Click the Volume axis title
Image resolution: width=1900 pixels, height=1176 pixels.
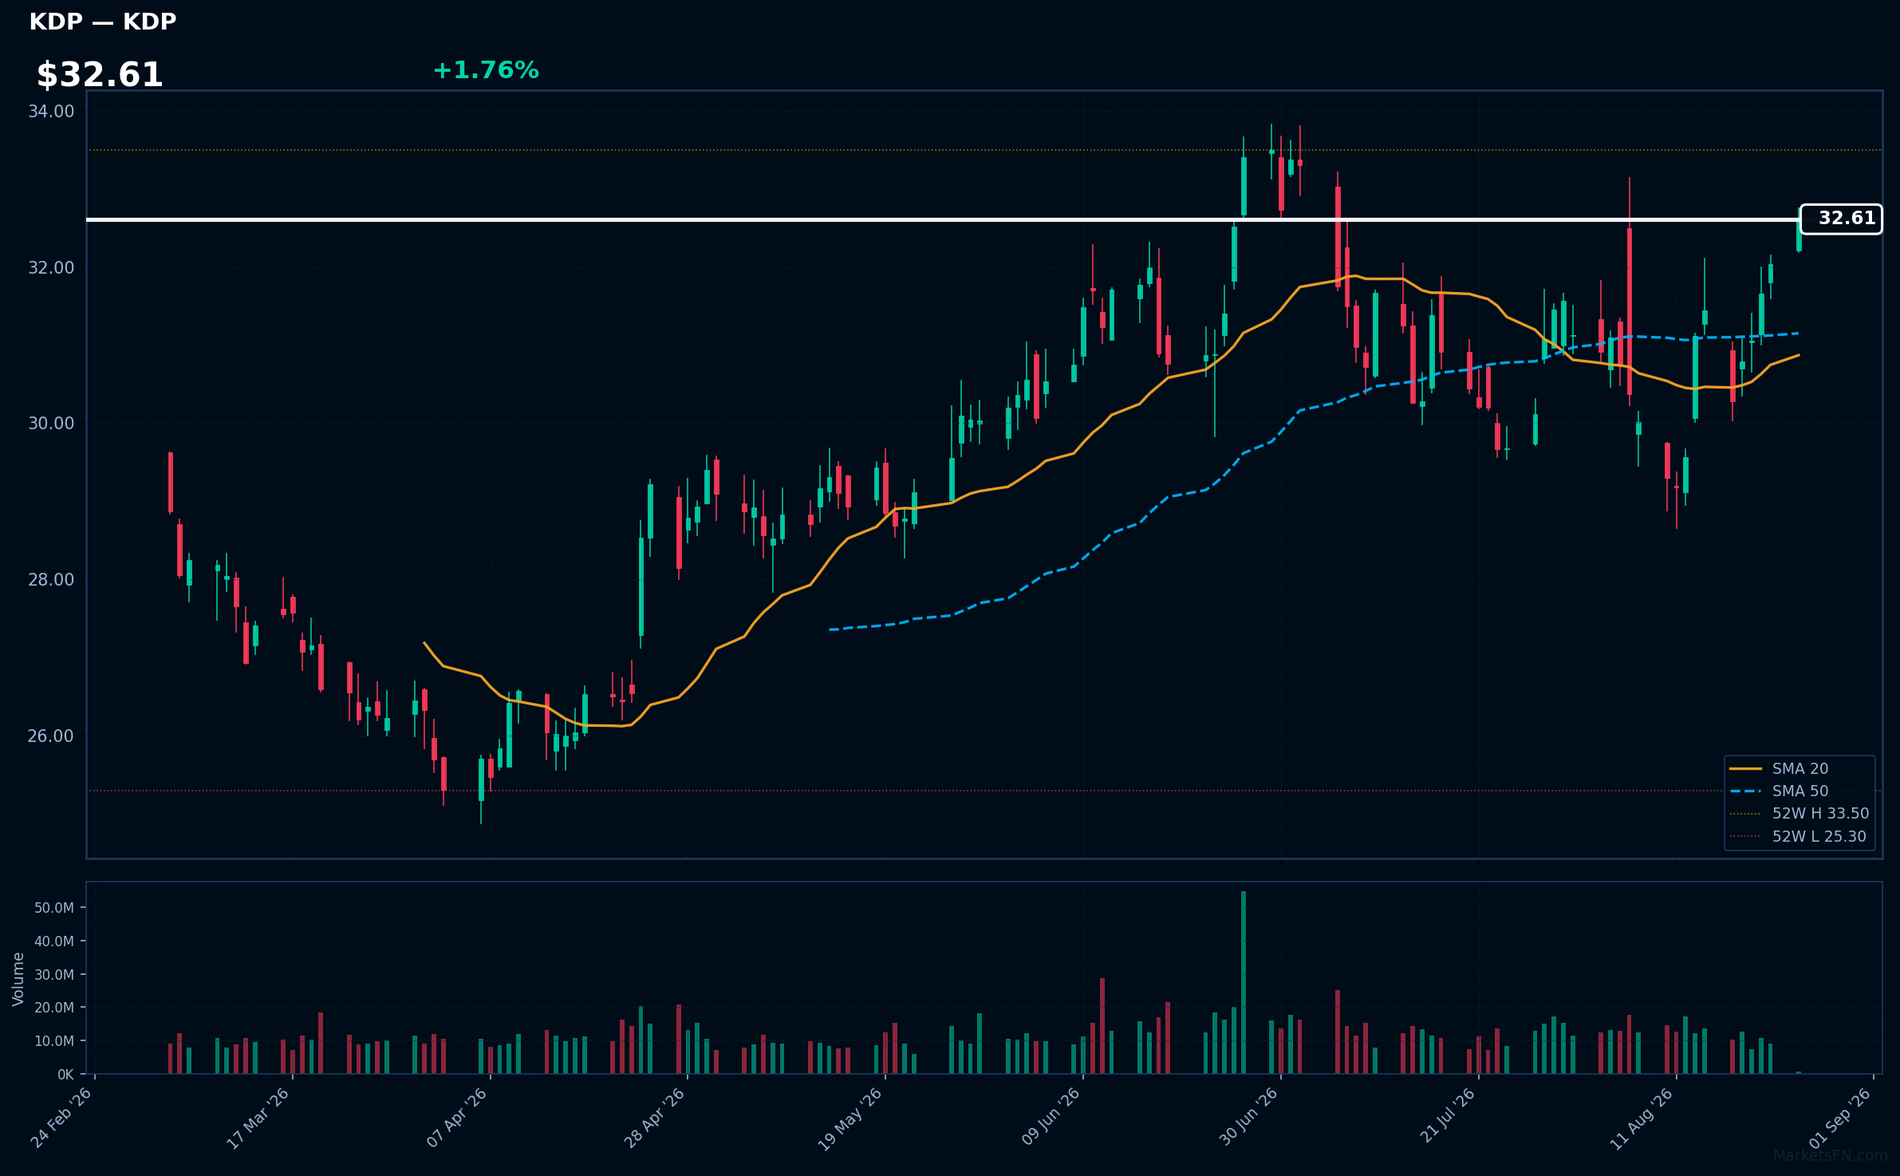[18, 979]
